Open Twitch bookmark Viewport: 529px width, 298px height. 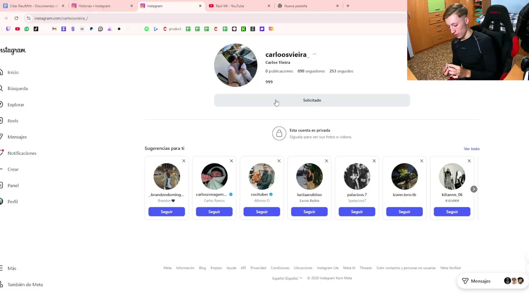coord(8,29)
